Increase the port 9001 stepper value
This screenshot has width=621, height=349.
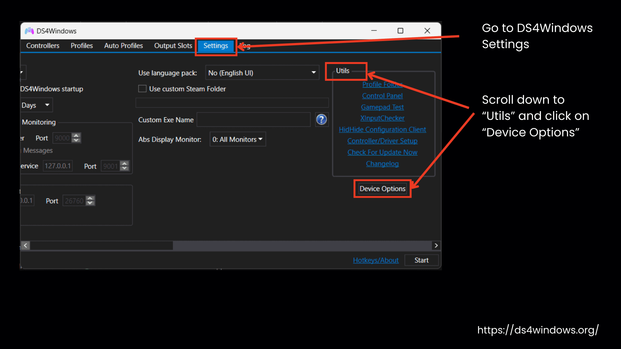click(125, 164)
